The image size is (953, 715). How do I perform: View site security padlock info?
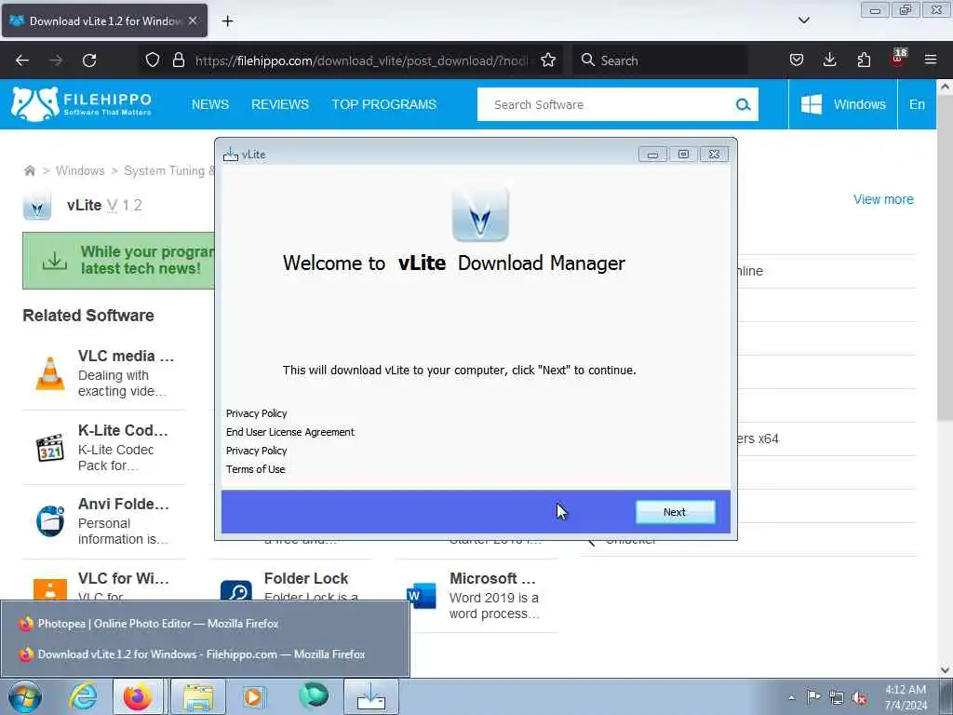tap(178, 60)
